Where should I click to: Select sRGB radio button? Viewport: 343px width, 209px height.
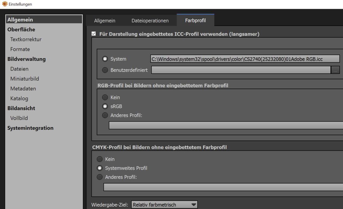[x=105, y=106]
